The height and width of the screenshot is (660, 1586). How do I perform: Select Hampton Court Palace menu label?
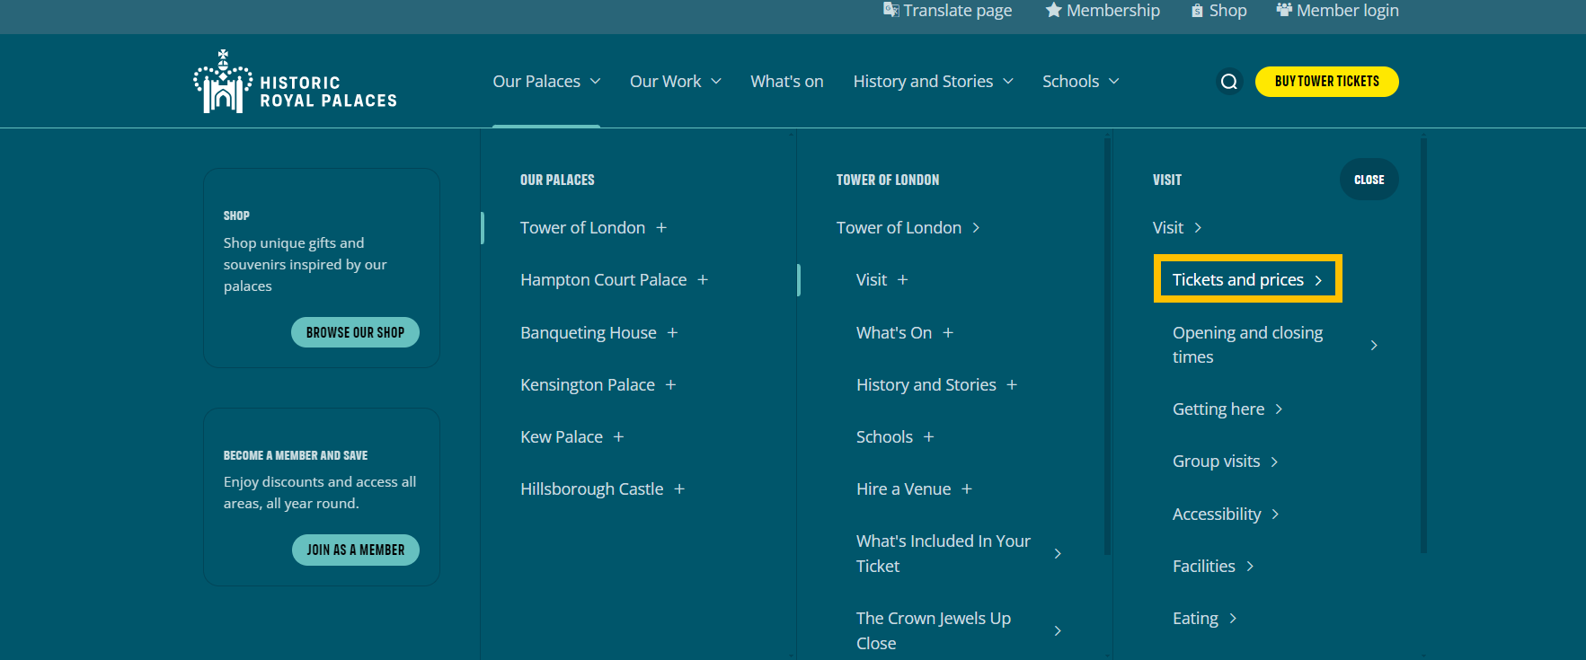(604, 280)
